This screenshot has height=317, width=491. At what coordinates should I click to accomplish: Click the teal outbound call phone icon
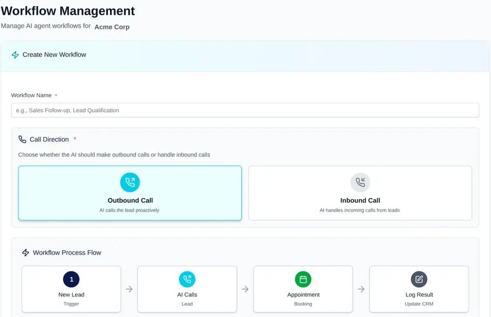click(x=130, y=183)
